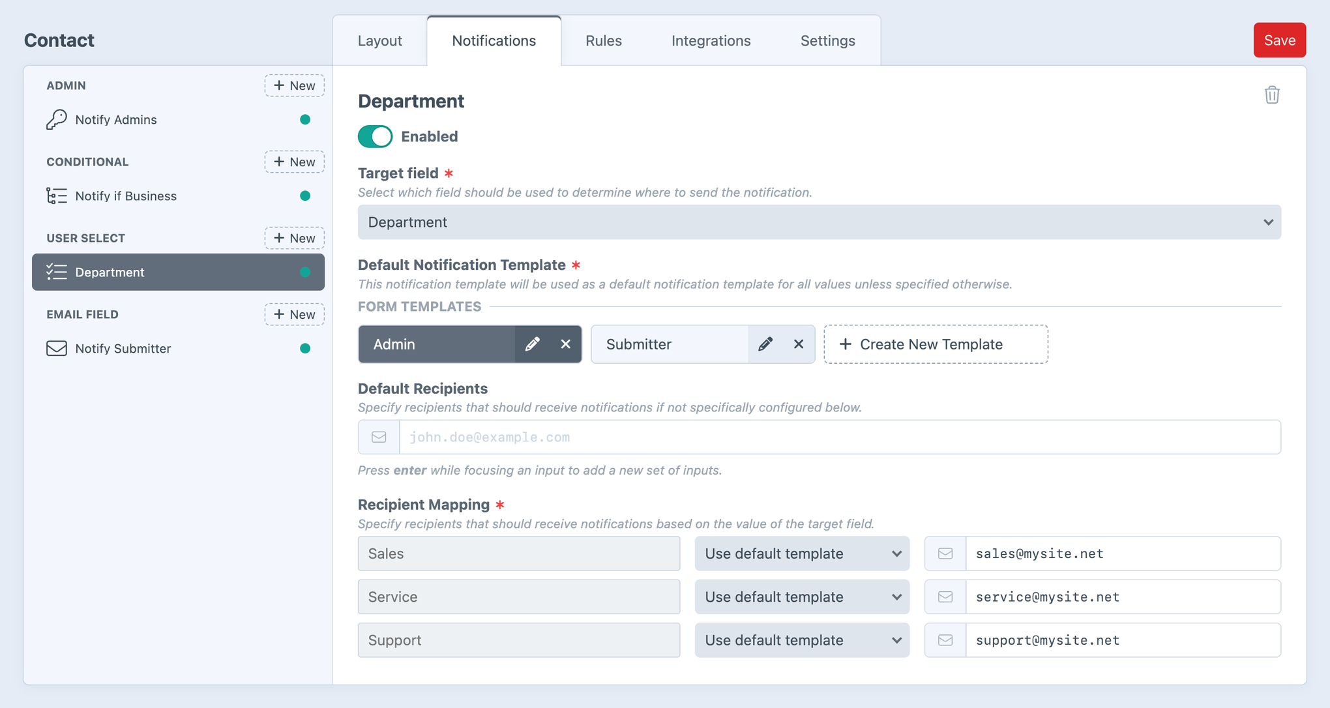This screenshot has height=708, width=1330.
Task: Click the key icon beside Notify Admins
Action: click(x=56, y=119)
